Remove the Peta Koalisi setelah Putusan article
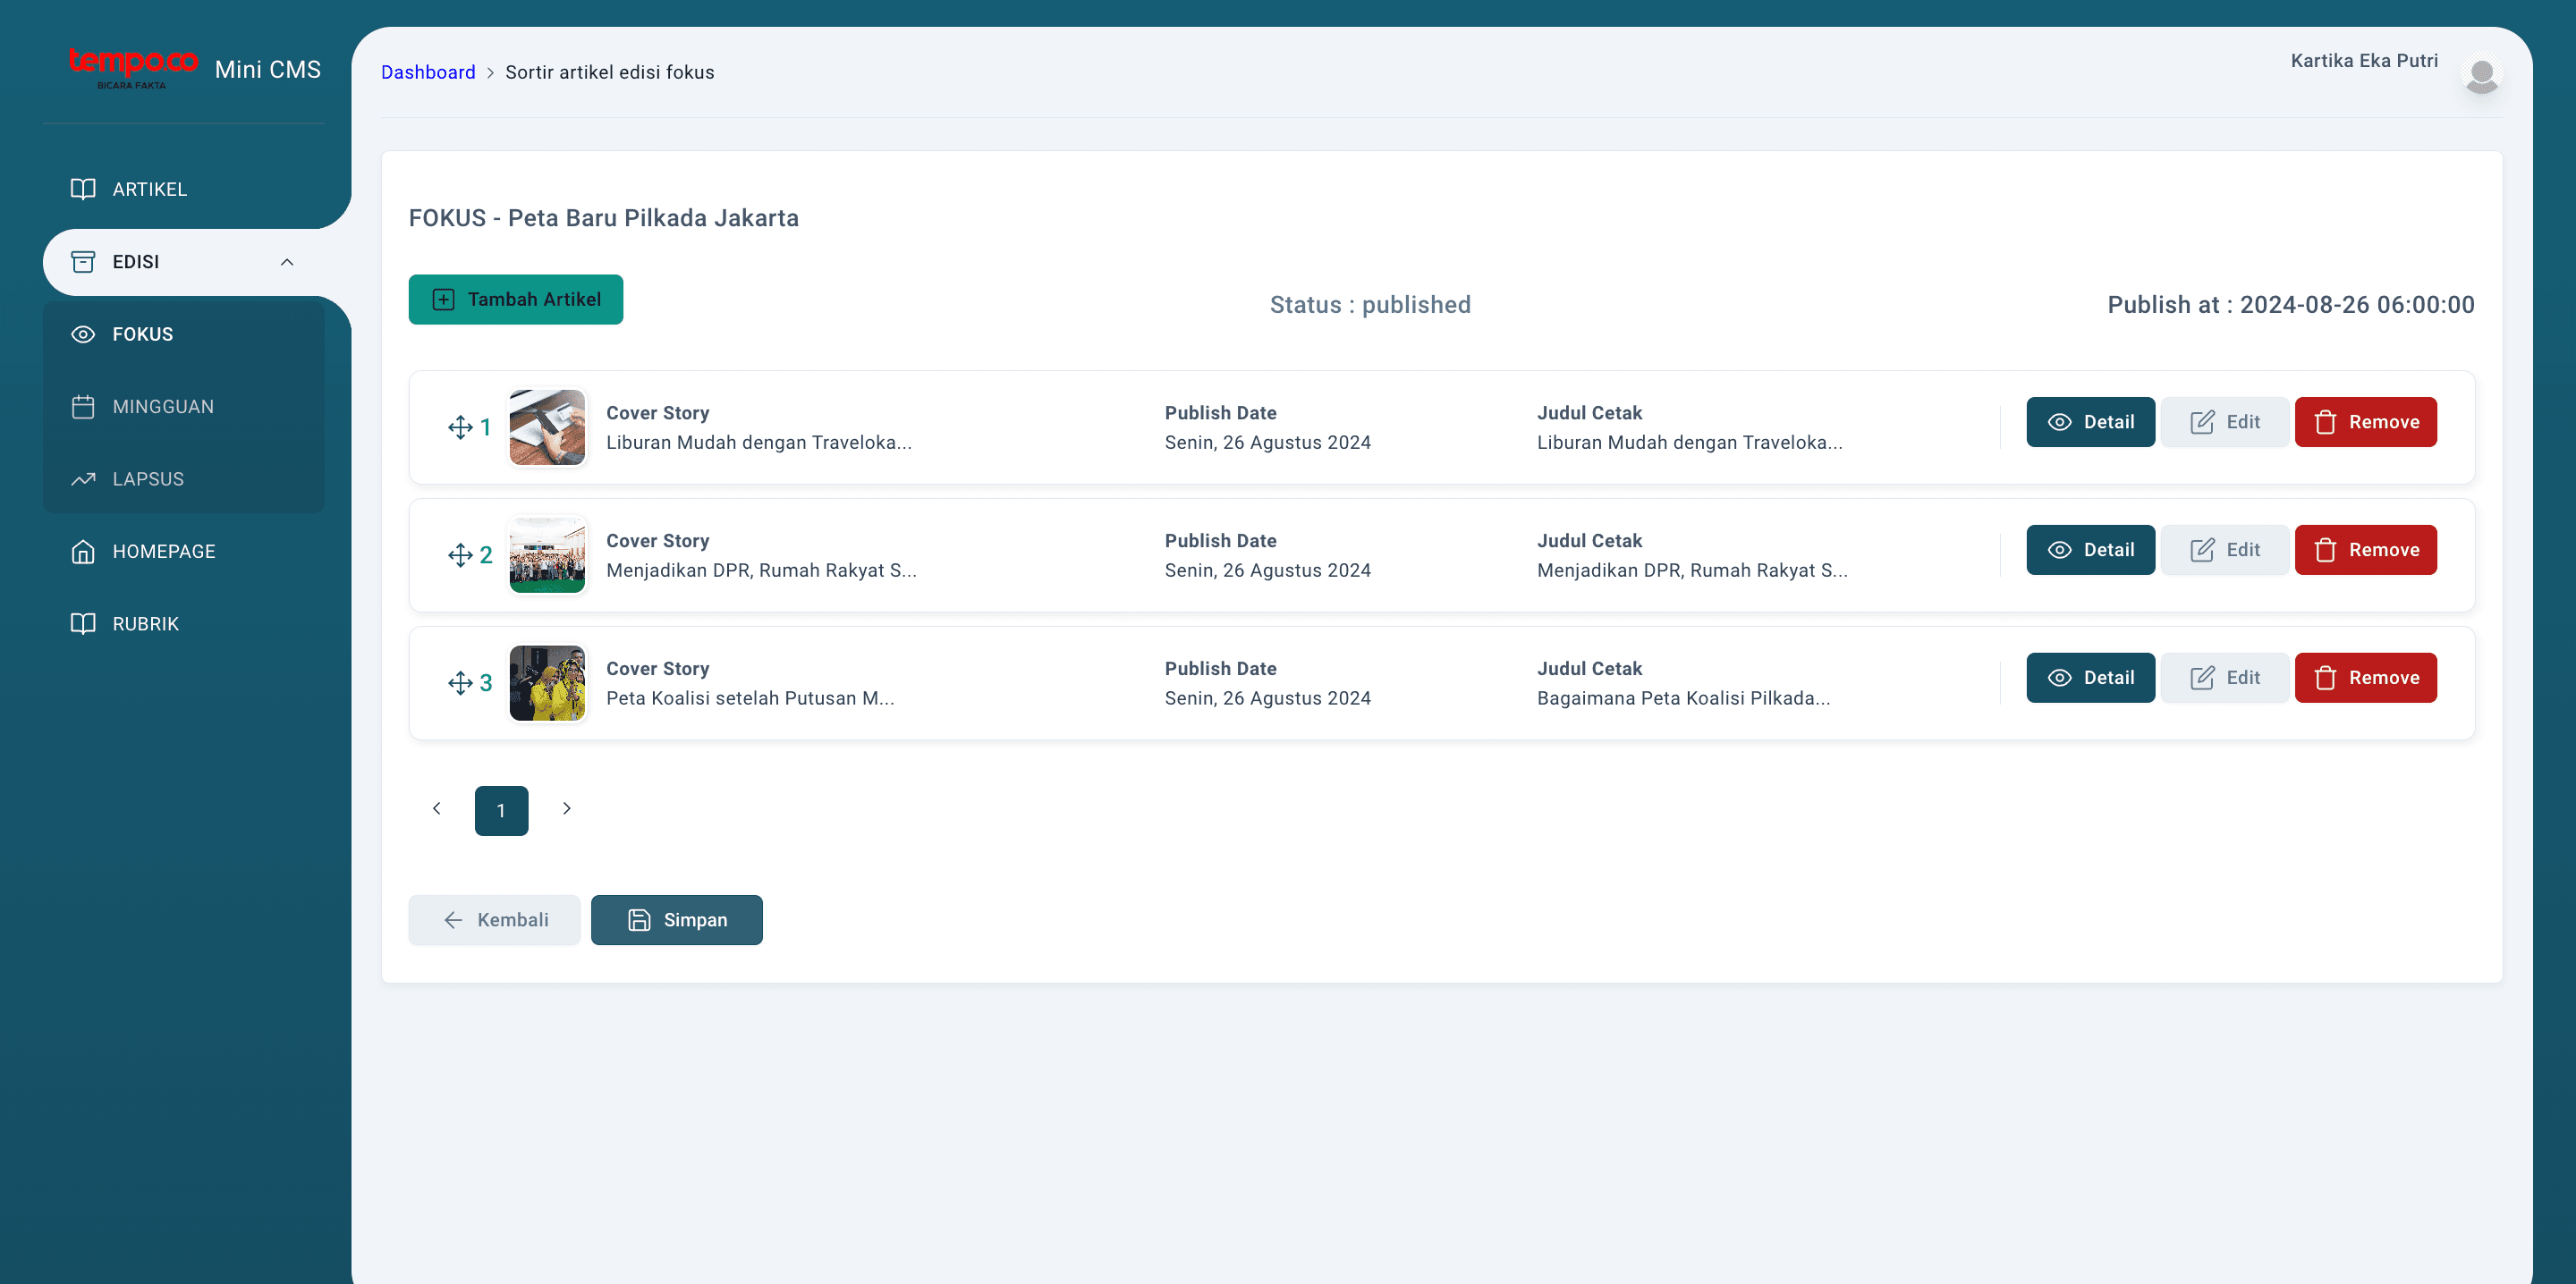 click(2366, 678)
